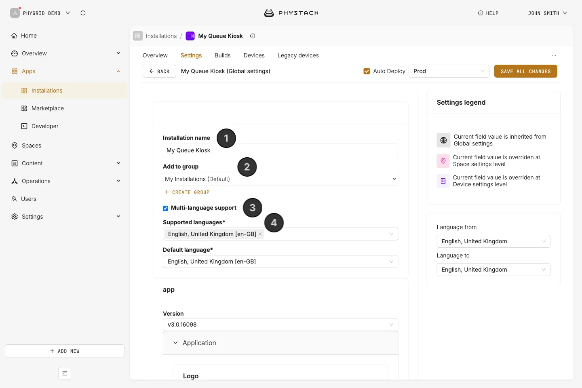Expand the Operations sidebar menu
Viewport: 582px width, 388px height.
coord(118,181)
